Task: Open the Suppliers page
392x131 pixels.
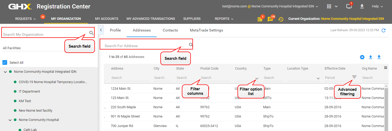Action: pos(192,19)
